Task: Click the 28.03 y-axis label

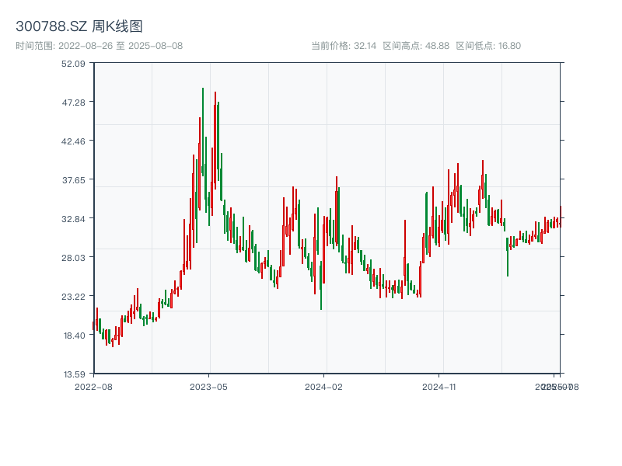Action: pyautogui.click(x=74, y=258)
